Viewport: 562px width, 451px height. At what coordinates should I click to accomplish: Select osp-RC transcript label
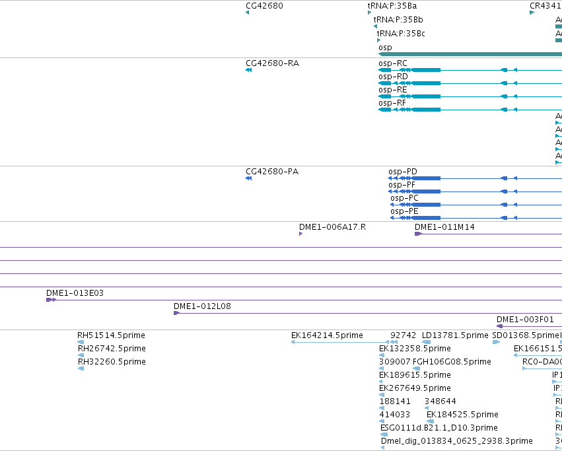(393, 63)
